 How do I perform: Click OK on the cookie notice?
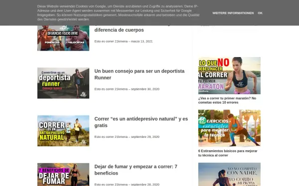click(260, 13)
